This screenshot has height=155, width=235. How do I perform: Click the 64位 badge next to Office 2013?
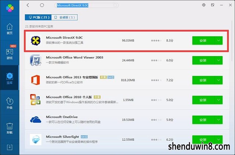pos(111,77)
